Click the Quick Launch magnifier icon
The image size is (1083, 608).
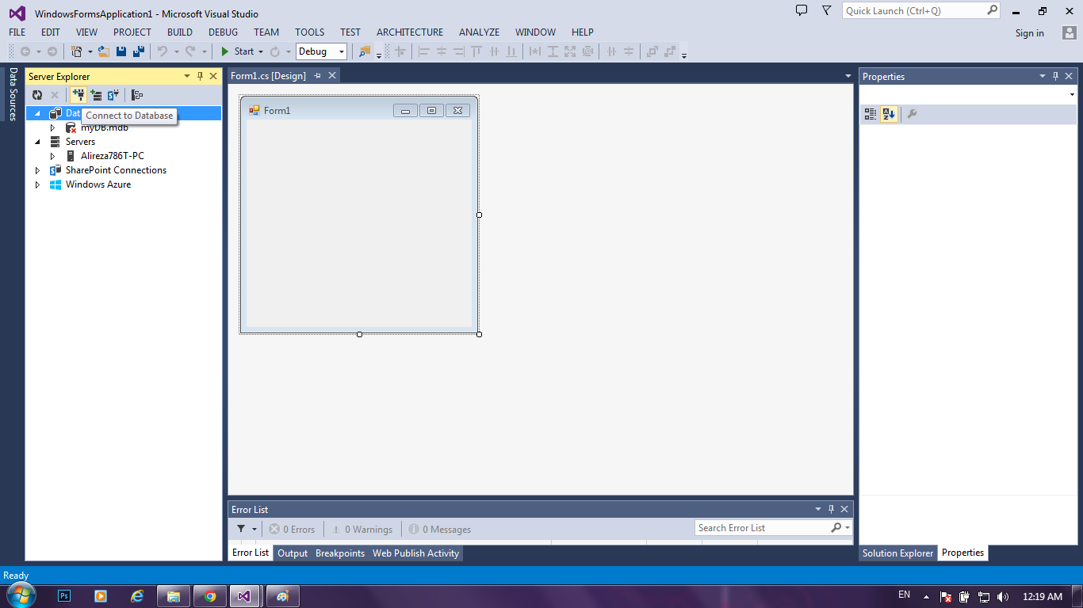pyautogui.click(x=993, y=11)
